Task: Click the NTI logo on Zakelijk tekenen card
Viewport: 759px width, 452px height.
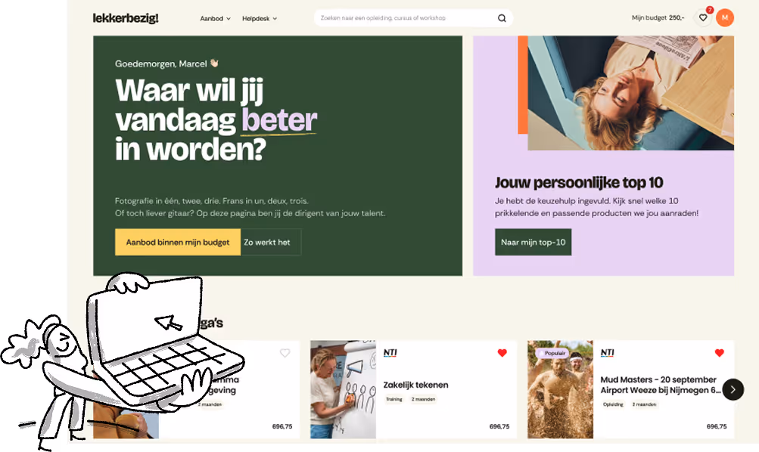Action: coord(390,353)
